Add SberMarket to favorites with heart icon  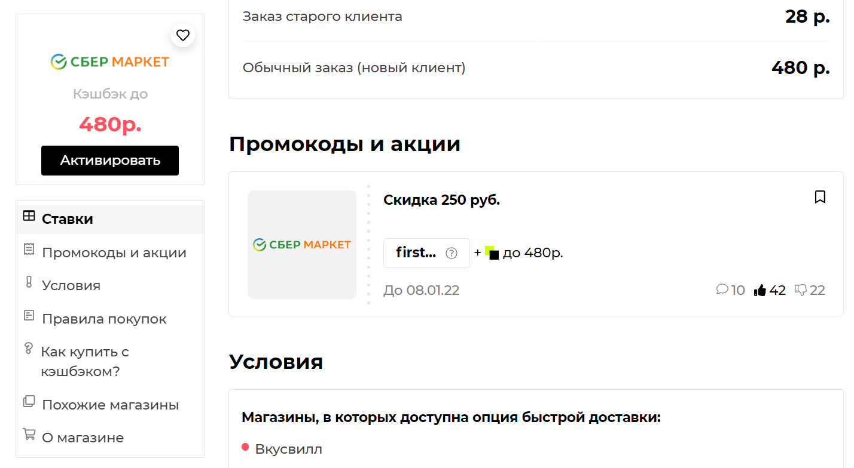(183, 35)
